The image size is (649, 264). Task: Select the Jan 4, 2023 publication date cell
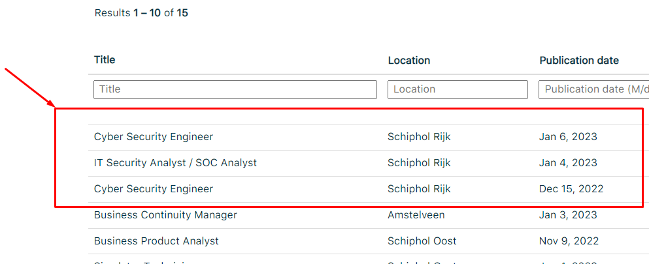coord(568,163)
